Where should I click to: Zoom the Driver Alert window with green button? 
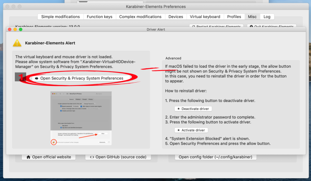coord(21,29)
